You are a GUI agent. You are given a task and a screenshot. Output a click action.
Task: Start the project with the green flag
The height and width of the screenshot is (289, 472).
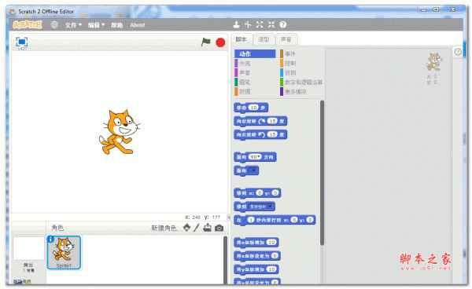(x=206, y=42)
